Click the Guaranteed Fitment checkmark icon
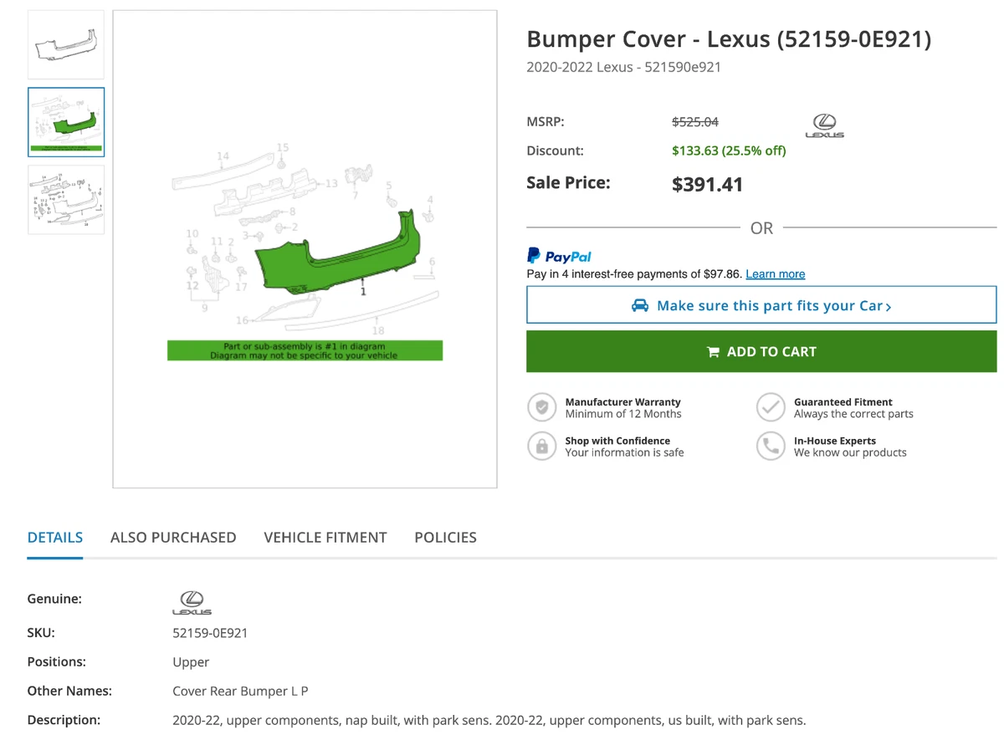 [x=770, y=407]
